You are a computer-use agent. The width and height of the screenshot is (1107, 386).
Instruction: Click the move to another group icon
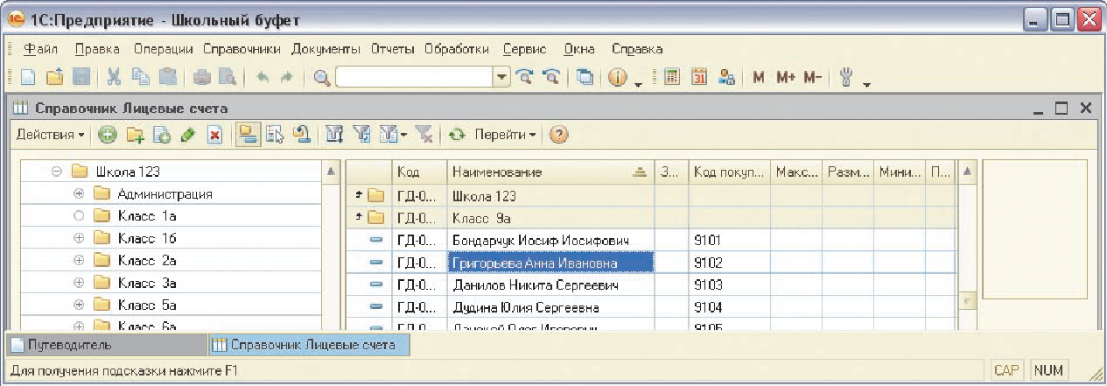275,135
